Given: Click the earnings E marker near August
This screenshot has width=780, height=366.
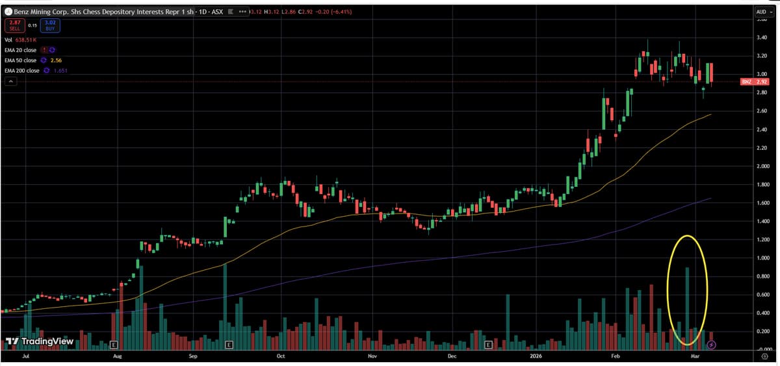Looking at the screenshot, I should coord(114,344).
